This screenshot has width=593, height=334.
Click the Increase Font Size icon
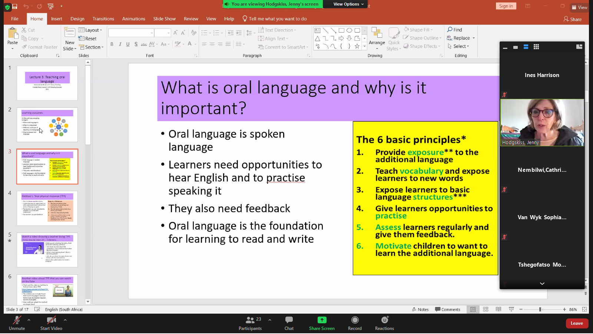click(175, 33)
